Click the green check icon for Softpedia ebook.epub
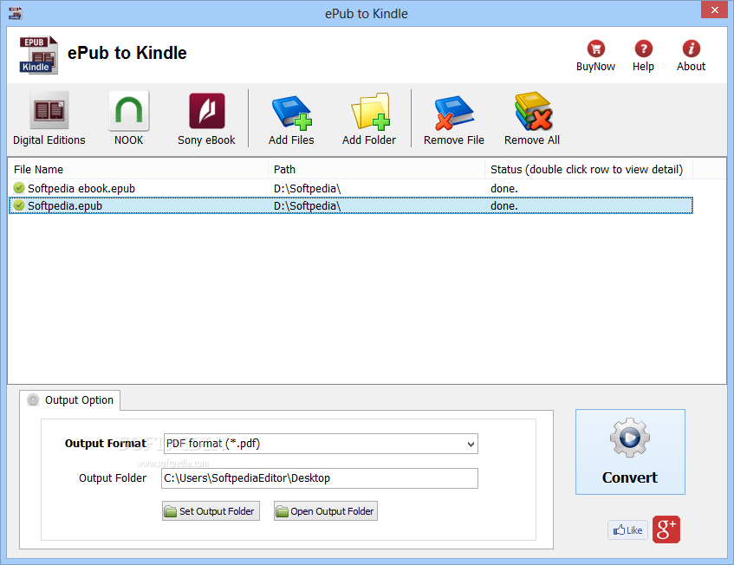 click(19, 188)
